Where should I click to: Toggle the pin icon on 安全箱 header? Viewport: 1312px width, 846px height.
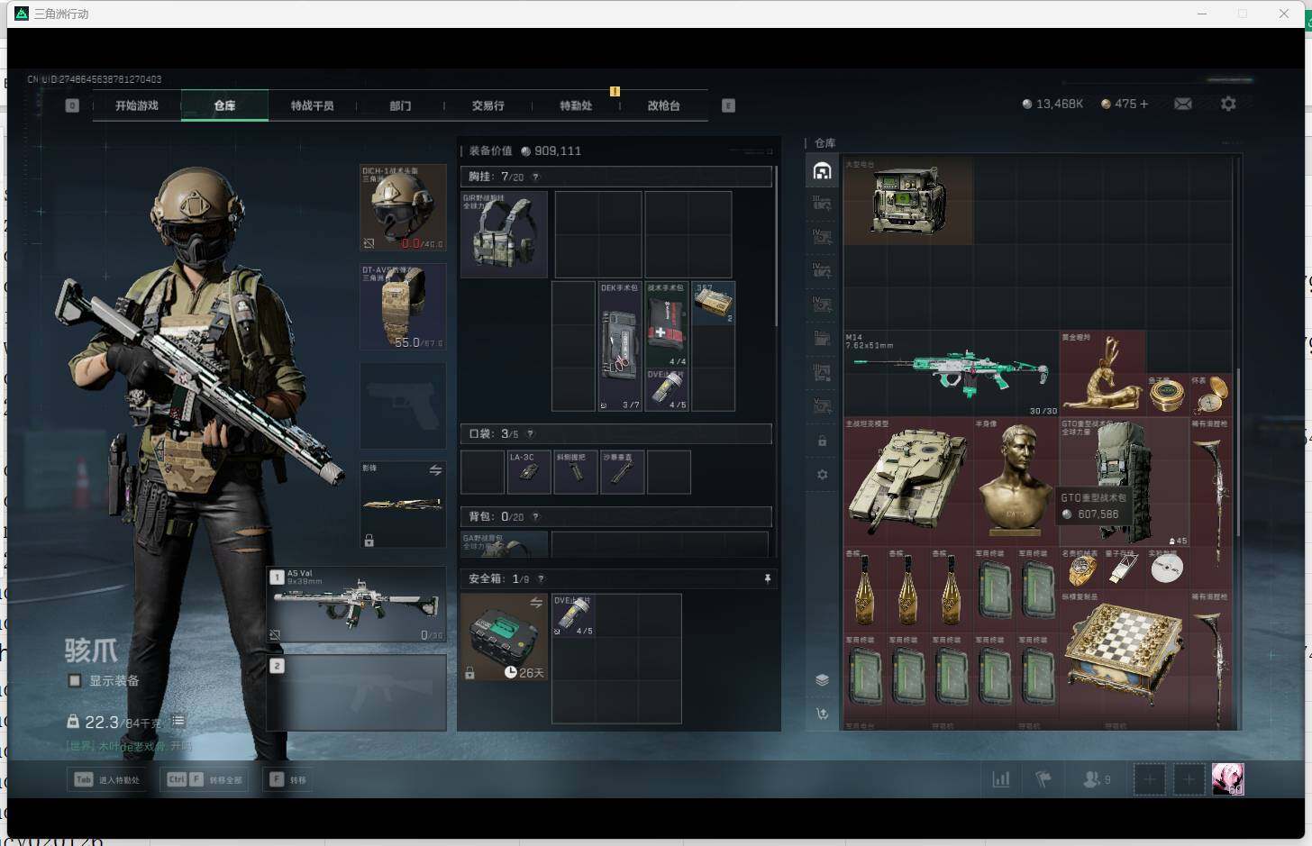(x=768, y=578)
